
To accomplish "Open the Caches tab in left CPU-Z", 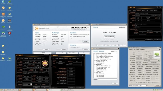I will coord(22,58).
